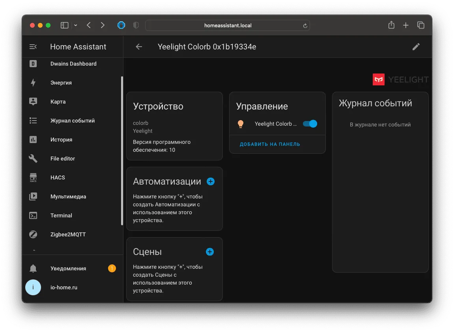Open the Share menu in browser toolbar
Image resolution: width=454 pixels, height=332 pixels.
point(391,25)
